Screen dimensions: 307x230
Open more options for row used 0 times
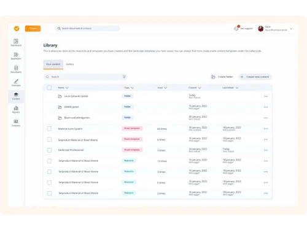[266, 183]
